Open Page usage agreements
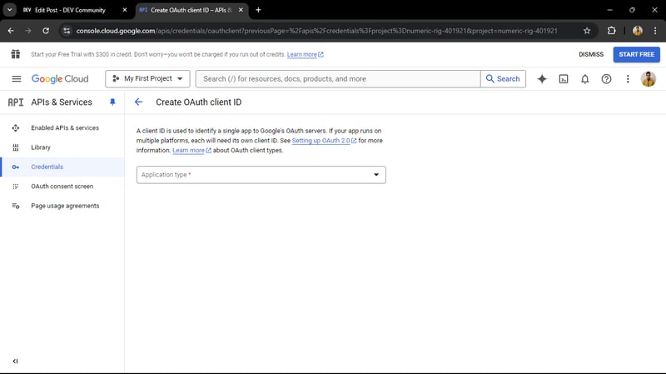 [65, 206]
